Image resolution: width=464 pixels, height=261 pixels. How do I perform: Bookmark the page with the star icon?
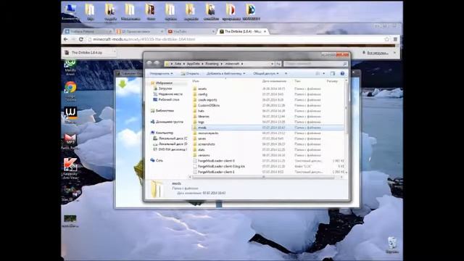click(x=386, y=39)
